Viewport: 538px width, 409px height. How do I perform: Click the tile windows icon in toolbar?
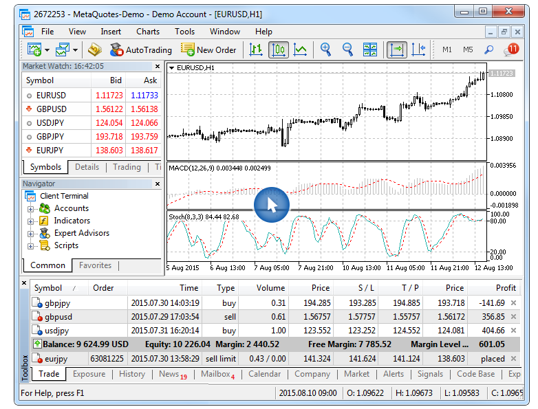click(x=370, y=49)
